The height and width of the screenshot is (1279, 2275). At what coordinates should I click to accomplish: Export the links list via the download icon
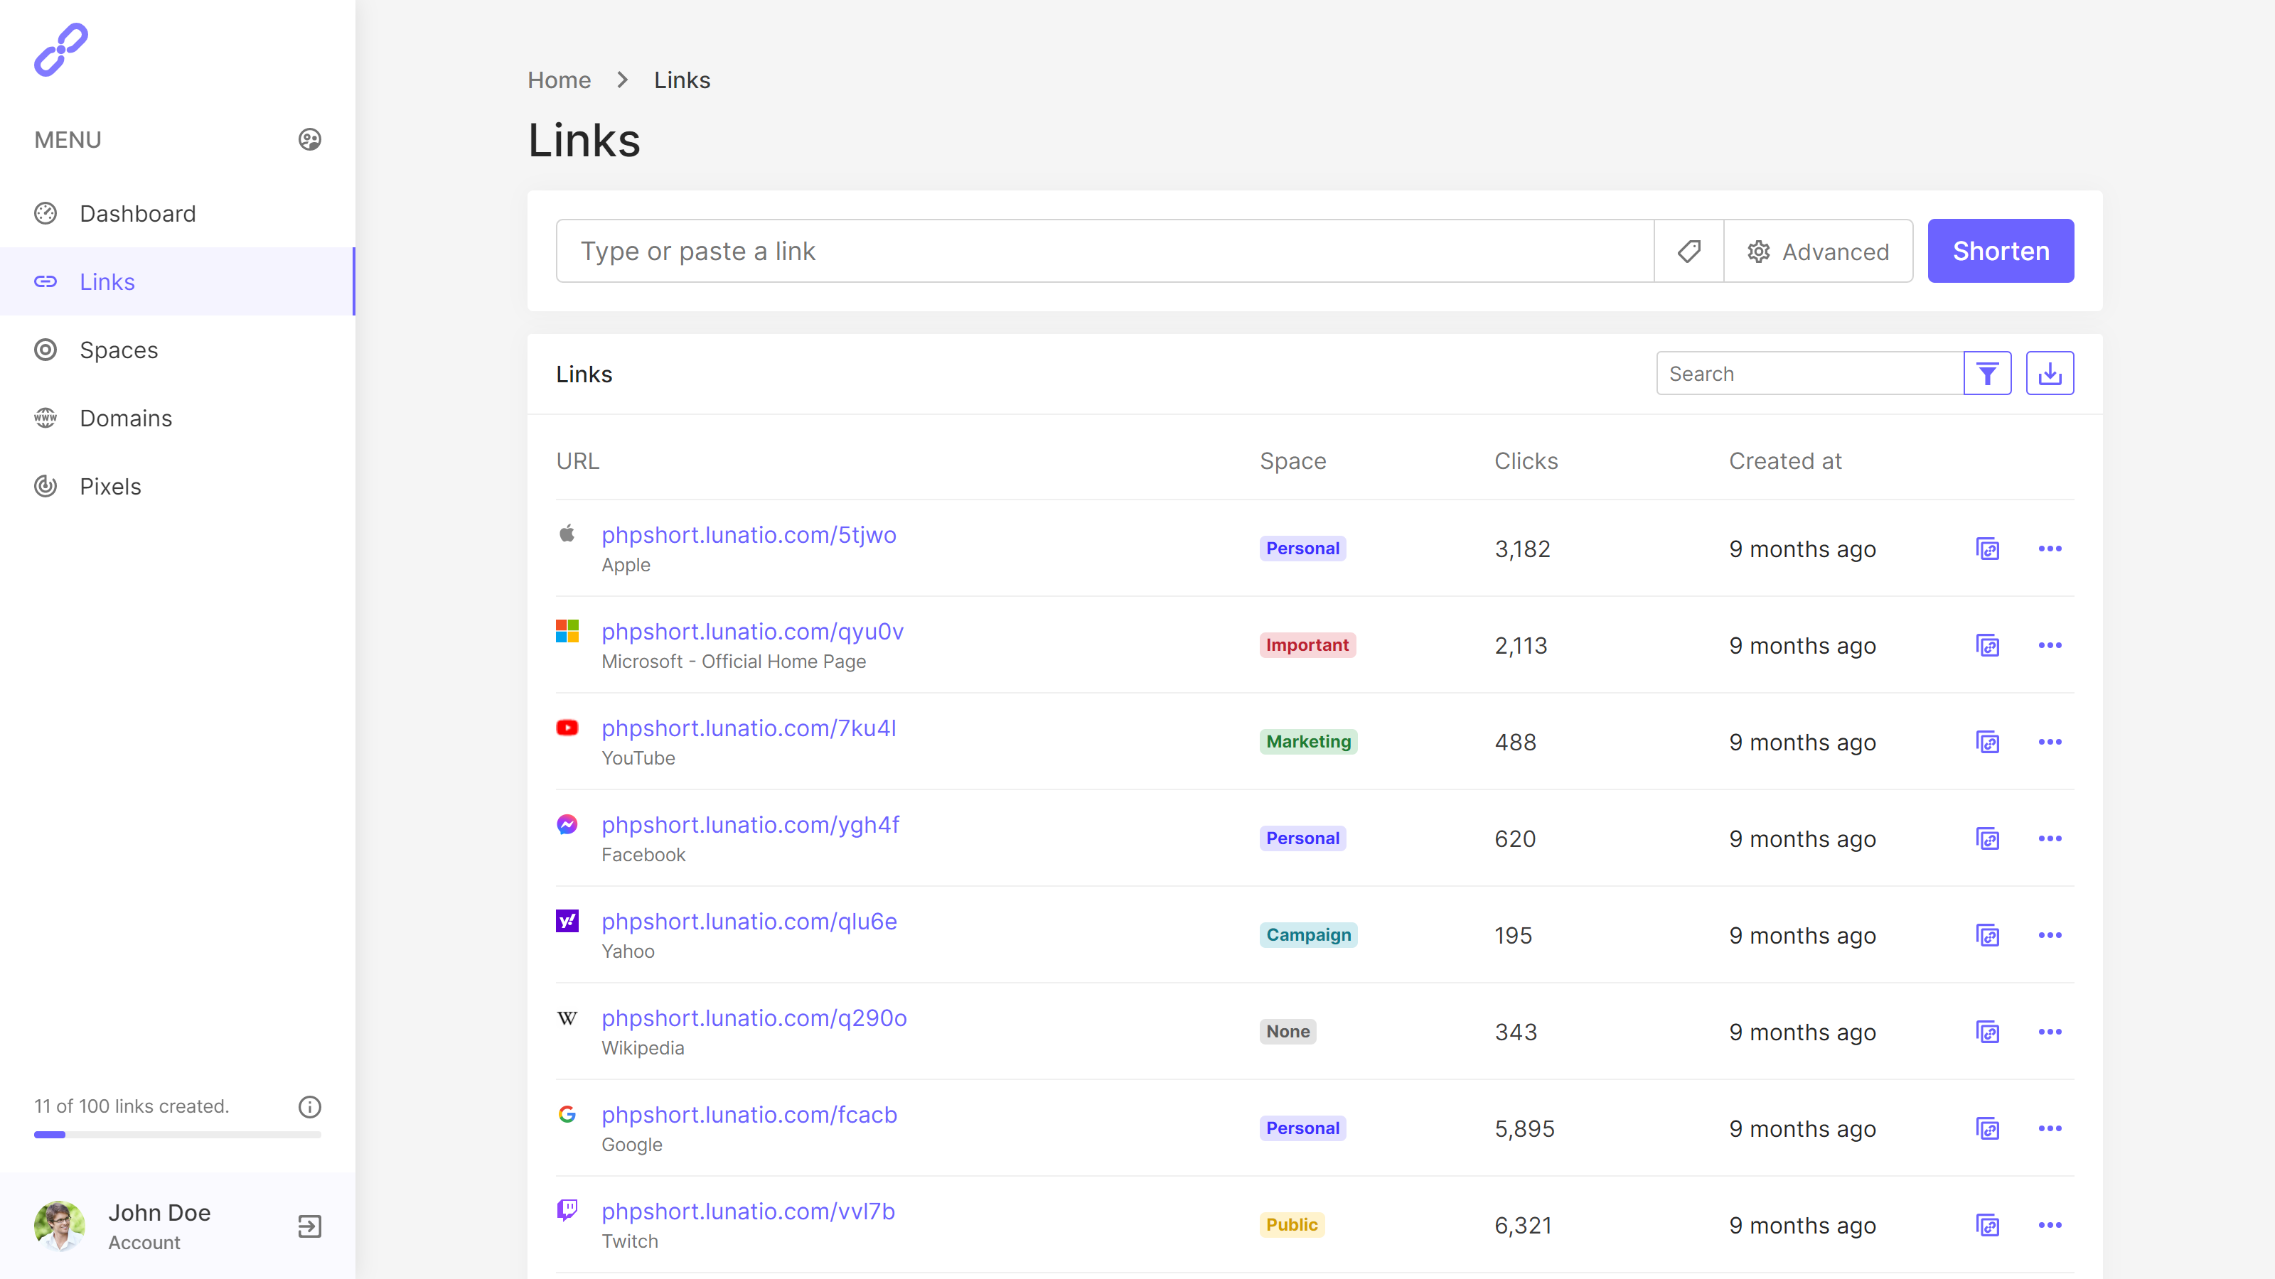point(2050,372)
